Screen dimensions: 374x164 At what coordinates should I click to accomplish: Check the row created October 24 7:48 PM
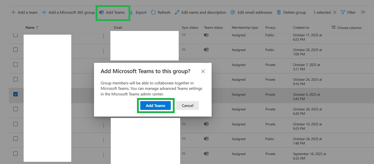click(x=15, y=139)
